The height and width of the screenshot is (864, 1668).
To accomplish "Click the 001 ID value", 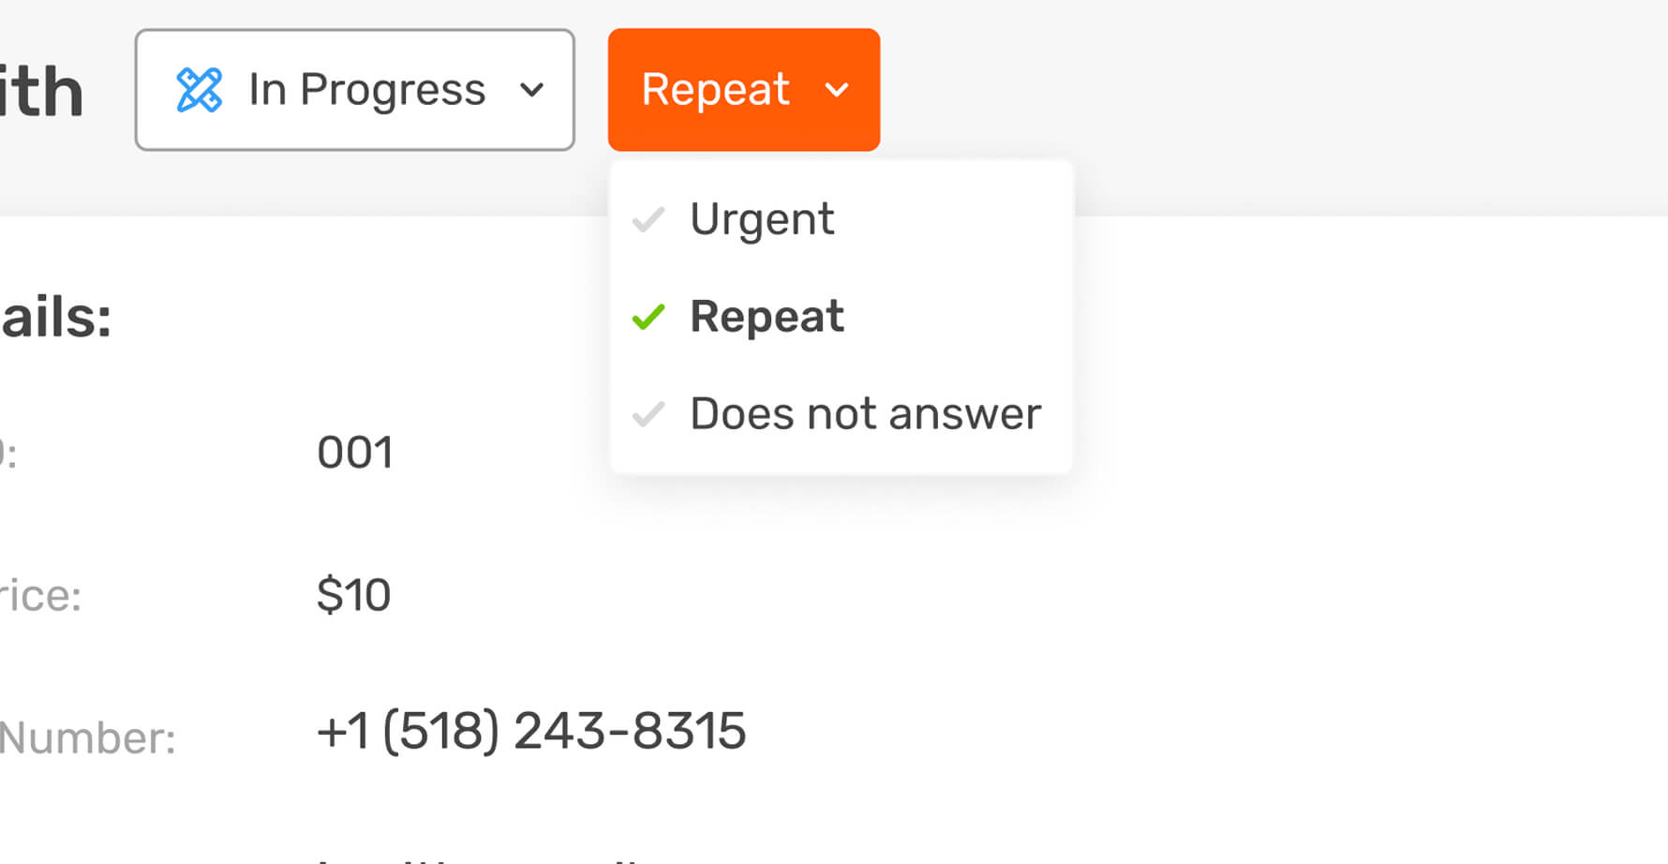I will (x=354, y=453).
